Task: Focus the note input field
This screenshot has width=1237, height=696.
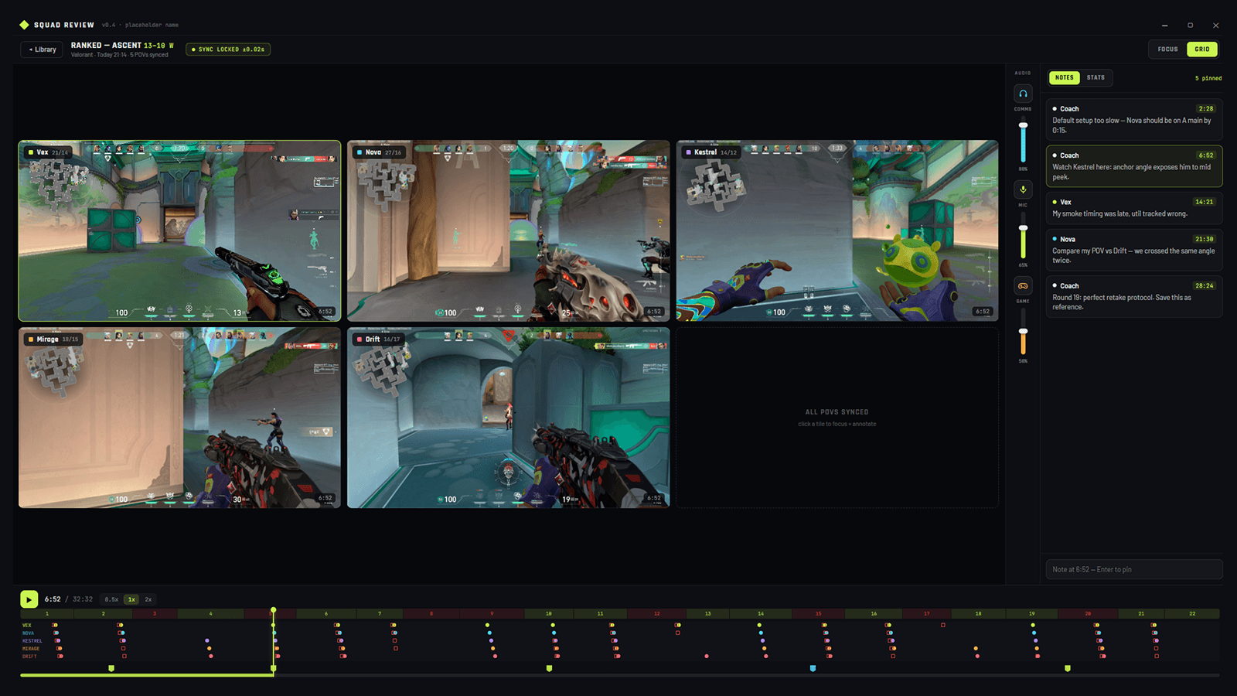Action: (x=1134, y=569)
